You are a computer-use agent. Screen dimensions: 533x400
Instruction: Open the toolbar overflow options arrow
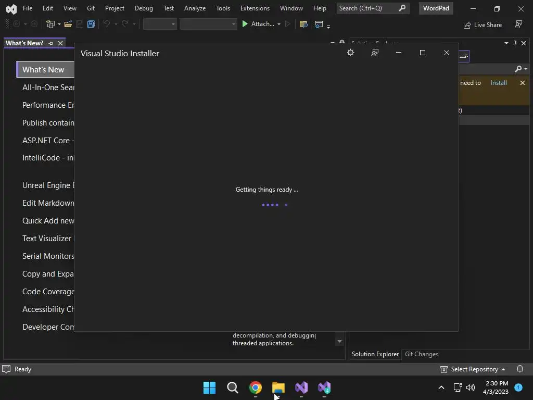pos(328,27)
